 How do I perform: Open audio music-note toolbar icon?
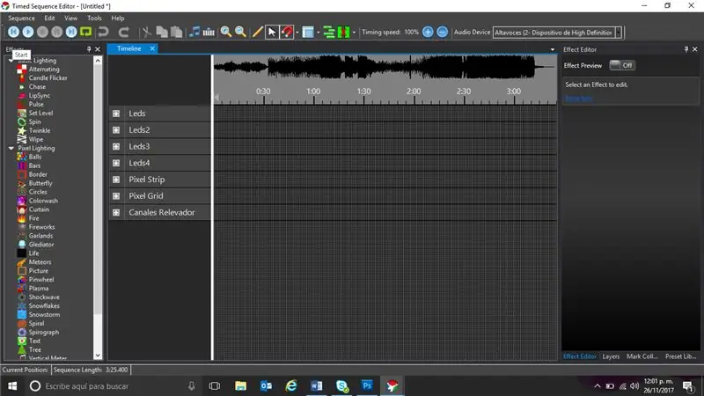tap(194, 32)
